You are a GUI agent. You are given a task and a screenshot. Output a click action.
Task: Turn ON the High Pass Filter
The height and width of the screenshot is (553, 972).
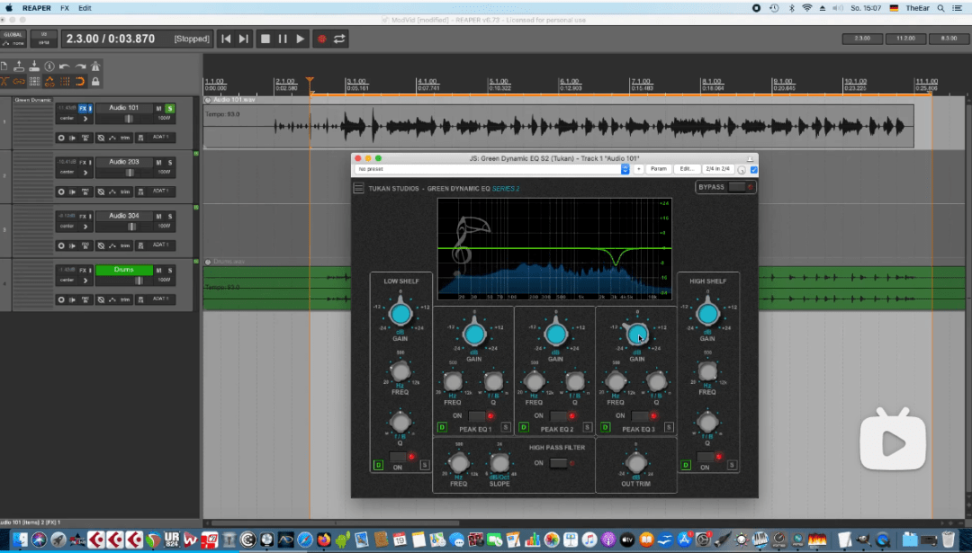coord(559,463)
